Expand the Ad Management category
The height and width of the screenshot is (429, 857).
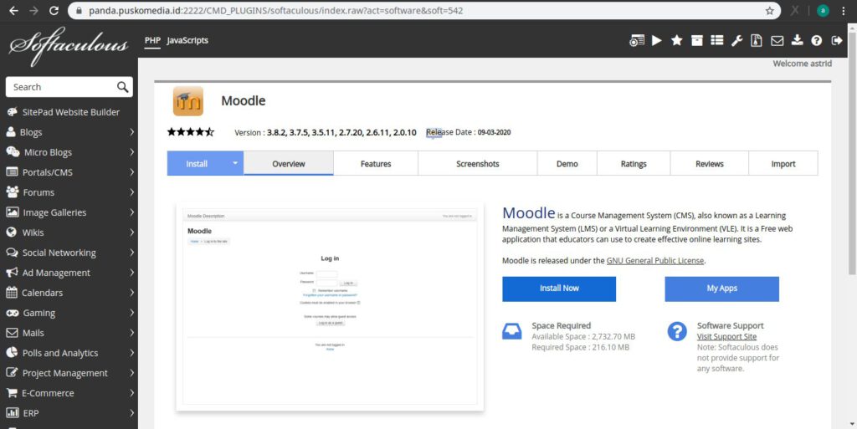pyautogui.click(x=69, y=273)
